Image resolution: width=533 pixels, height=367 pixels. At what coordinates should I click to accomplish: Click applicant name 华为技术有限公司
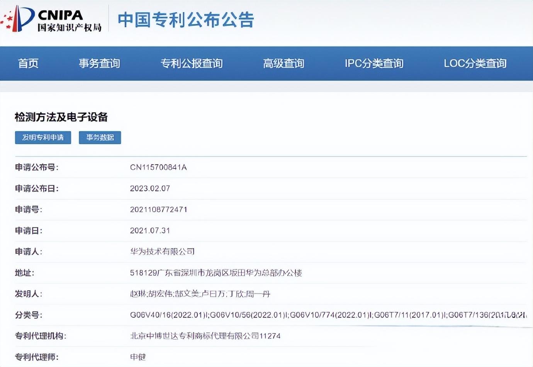coord(162,252)
